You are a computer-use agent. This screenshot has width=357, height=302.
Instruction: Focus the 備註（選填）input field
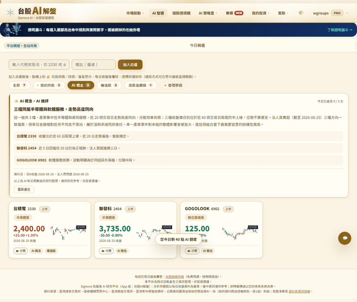94,65
